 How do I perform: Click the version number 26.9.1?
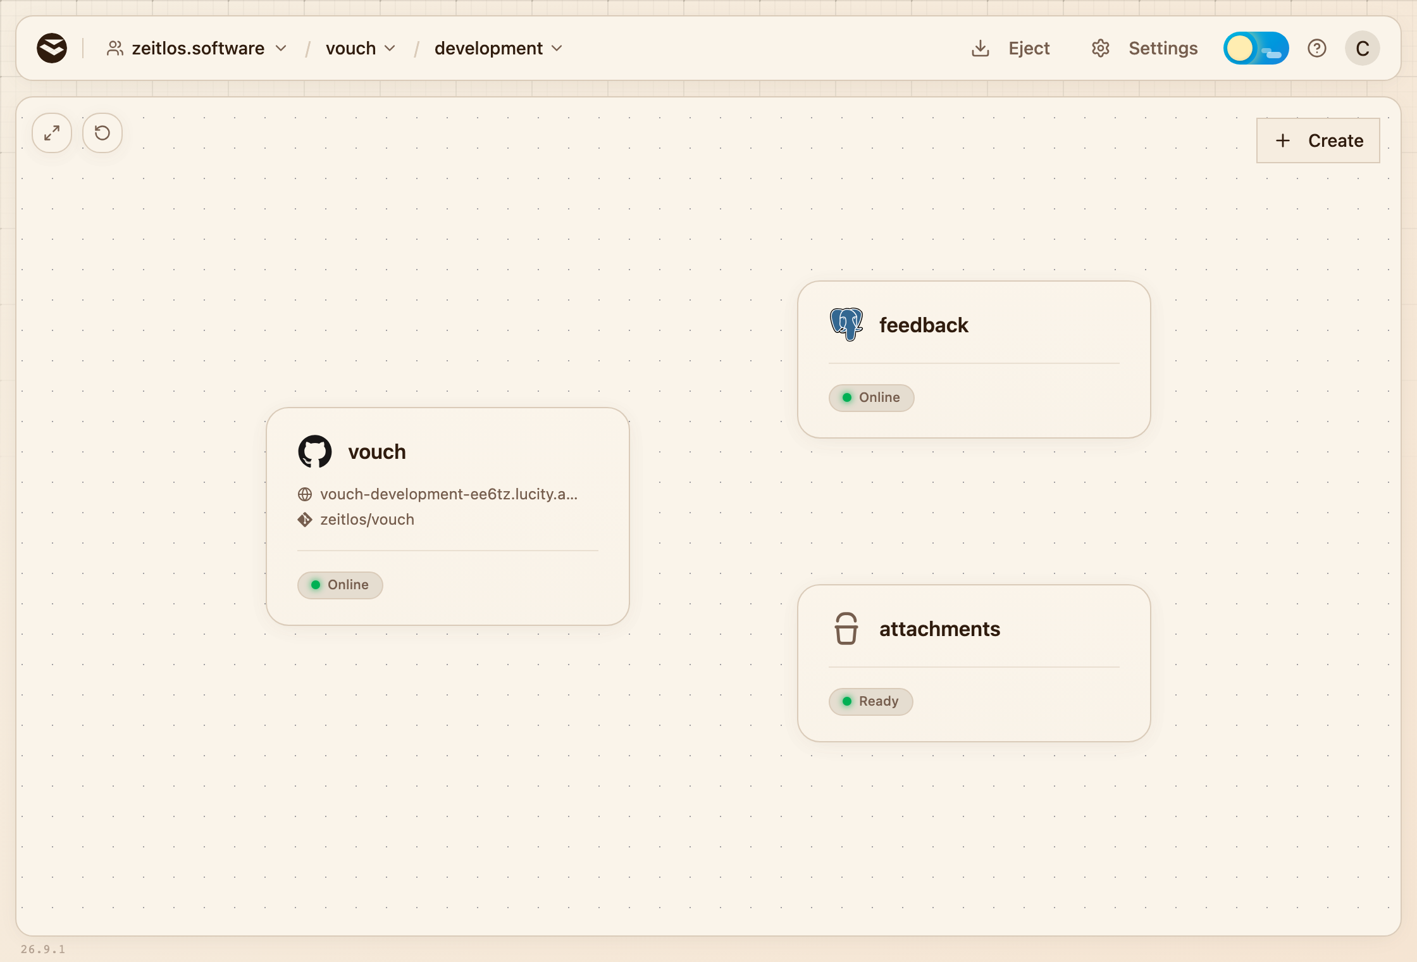point(43,949)
